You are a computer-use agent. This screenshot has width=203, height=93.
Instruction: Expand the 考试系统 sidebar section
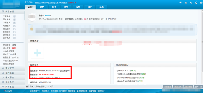12,77
